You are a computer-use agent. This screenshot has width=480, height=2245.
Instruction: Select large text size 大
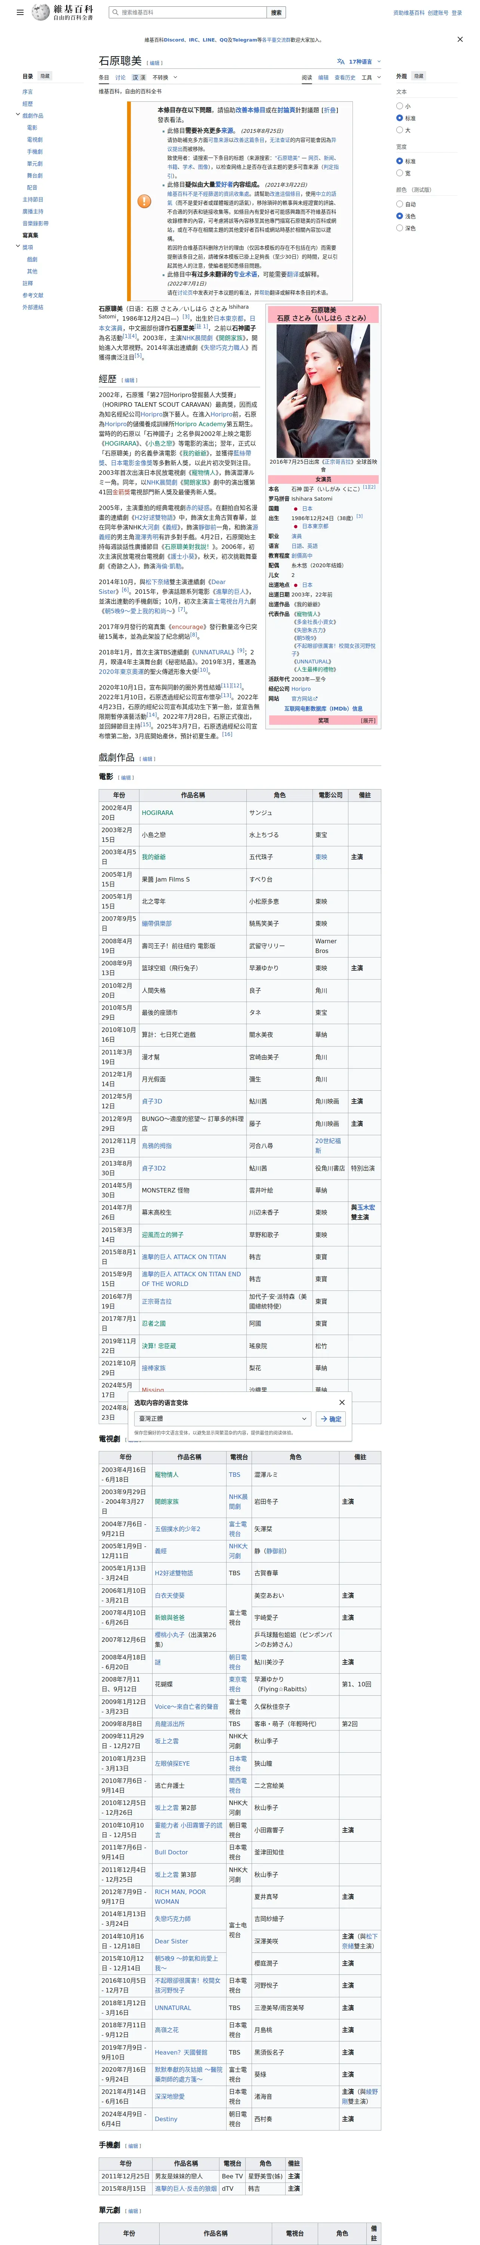click(400, 130)
